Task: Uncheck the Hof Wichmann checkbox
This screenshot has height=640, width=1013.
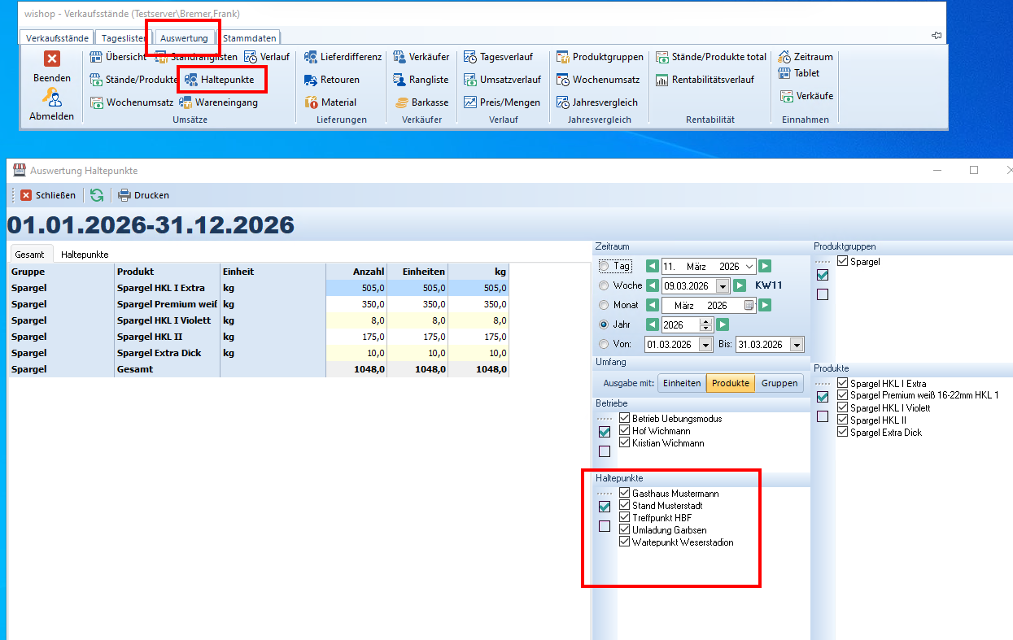Action: click(625, 431)
